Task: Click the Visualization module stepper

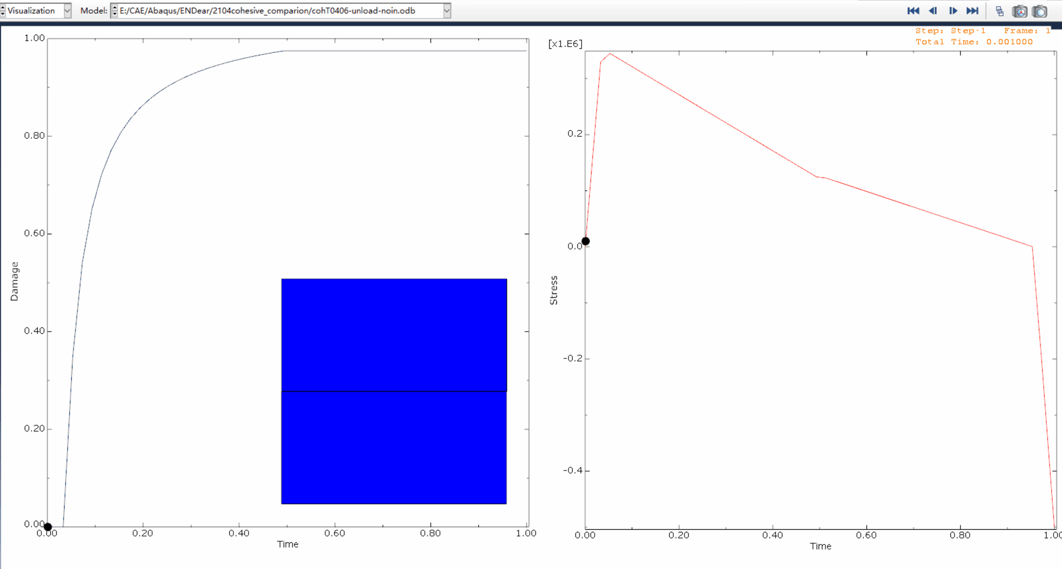Action: 3,10
